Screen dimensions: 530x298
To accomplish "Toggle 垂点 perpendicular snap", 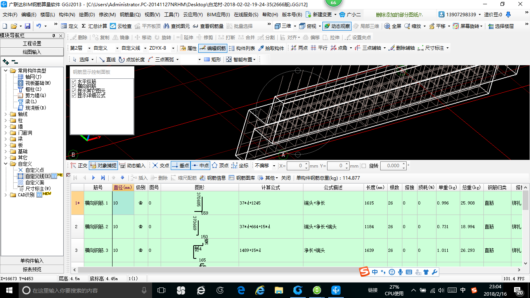I will click(x=180, y=166).
